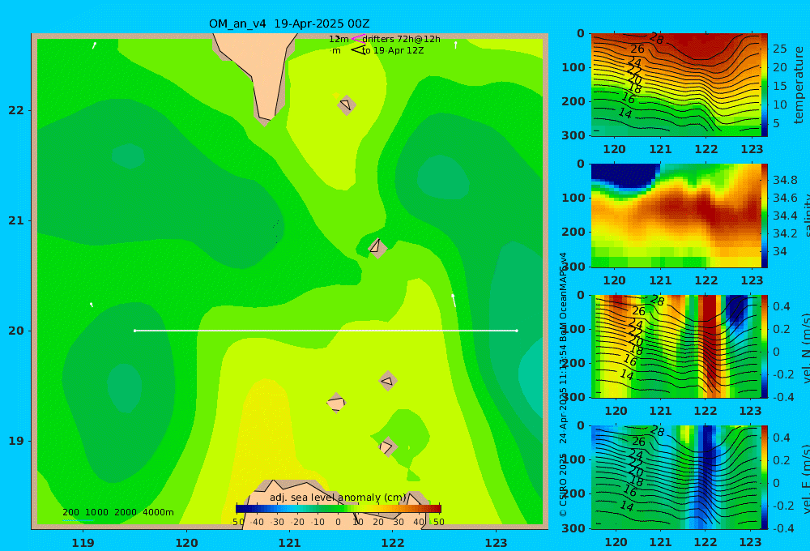This screenshot has height=551, width=810.
Task: Click the 34.8 tick on salinity colorbar
Action: (785, 180)
